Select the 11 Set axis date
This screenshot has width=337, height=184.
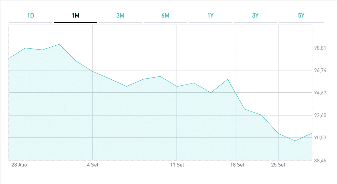click(x=177, y=165)
